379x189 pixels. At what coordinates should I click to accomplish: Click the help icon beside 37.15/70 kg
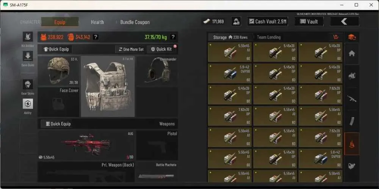click(173, 37)
